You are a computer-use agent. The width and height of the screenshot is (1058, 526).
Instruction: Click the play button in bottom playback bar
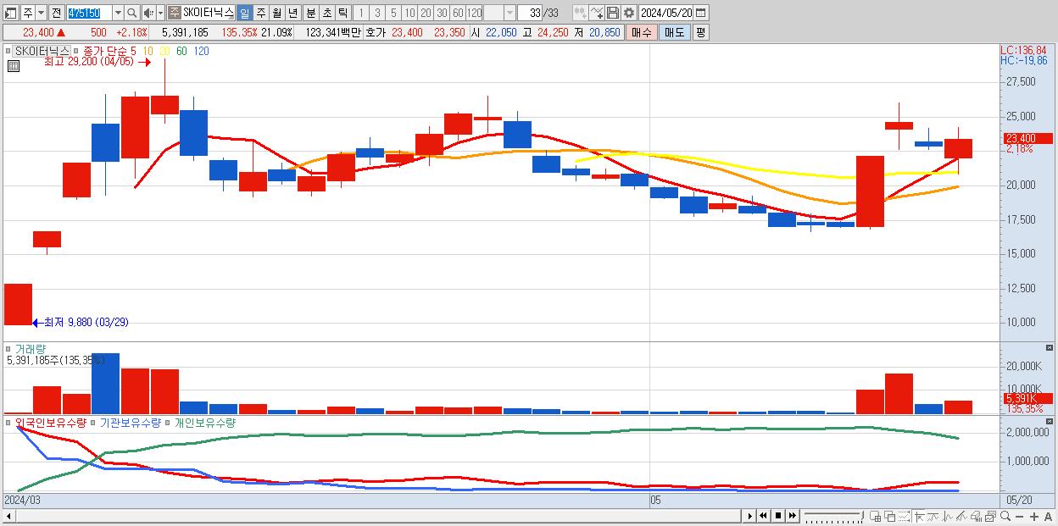click(x=750, y=516)
